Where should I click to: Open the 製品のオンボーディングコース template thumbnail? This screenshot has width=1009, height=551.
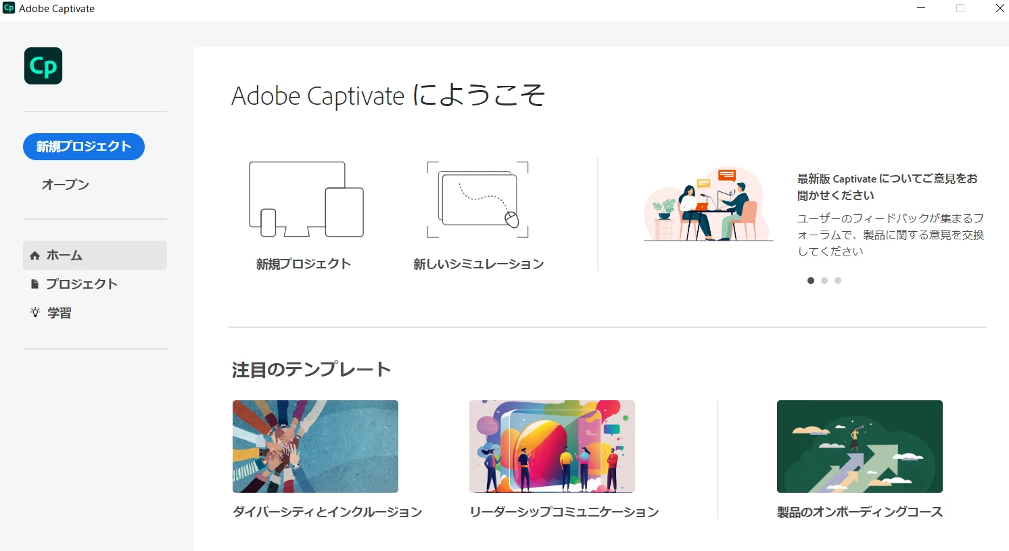tap(860, 446)
